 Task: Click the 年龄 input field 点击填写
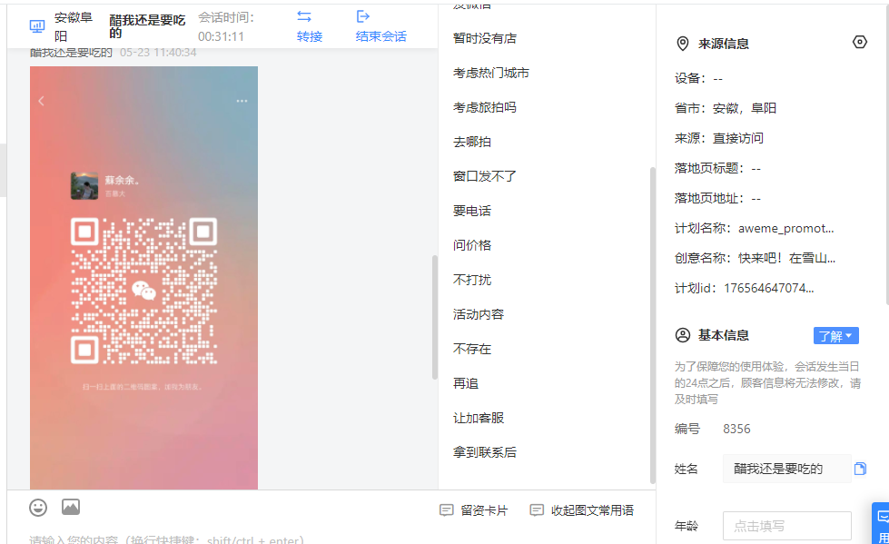(787, 526)
